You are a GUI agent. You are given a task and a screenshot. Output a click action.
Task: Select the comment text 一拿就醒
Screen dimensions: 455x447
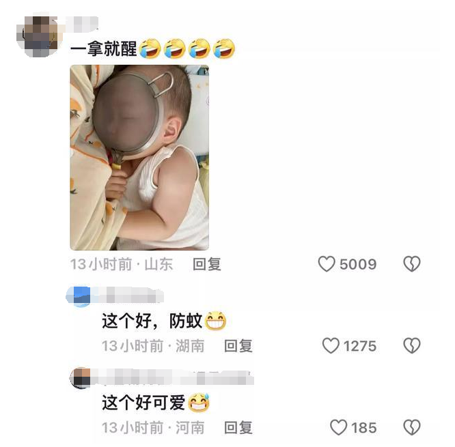pyautogui.click(x=103, y=48)
